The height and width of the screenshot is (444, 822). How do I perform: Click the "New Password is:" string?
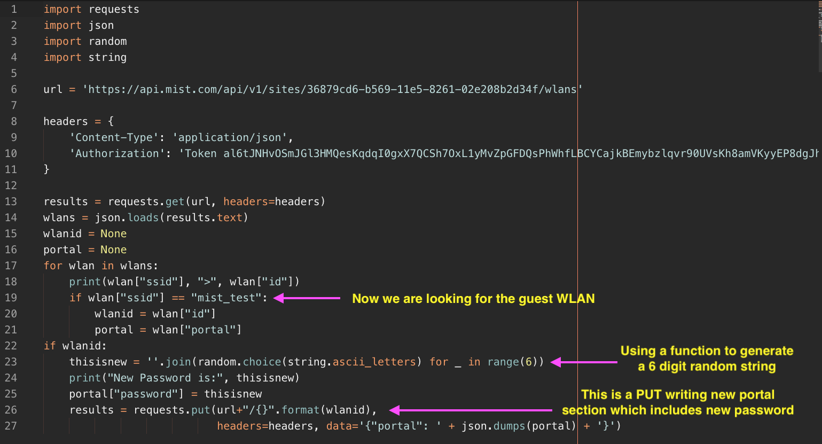coord(165,378)
